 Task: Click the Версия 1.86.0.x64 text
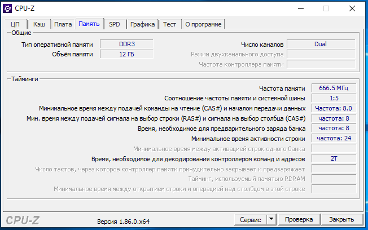(x=124, y=222)
